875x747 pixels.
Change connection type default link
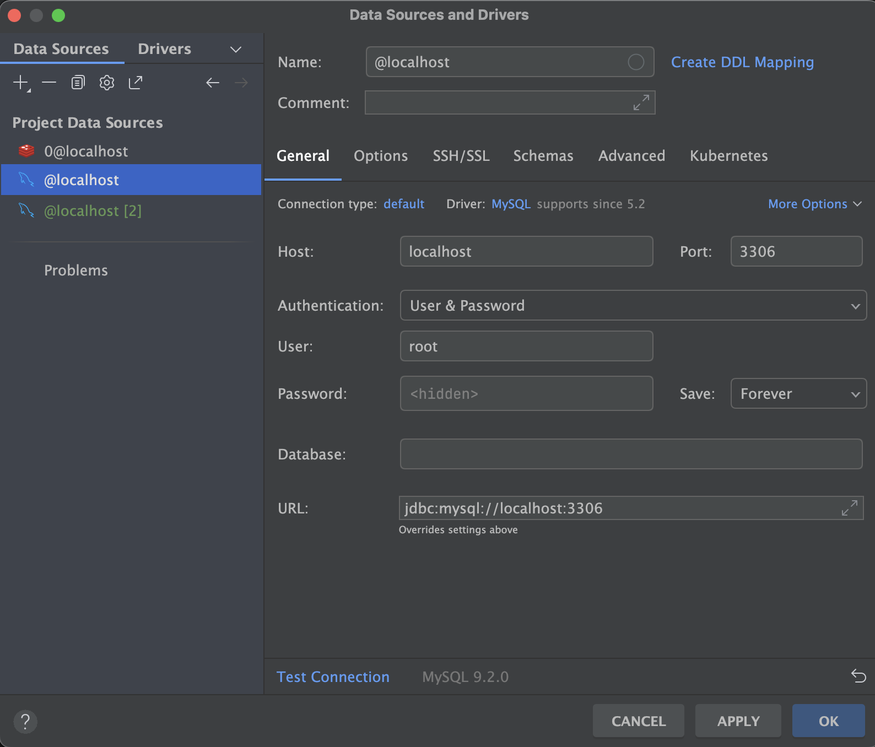tap(404, 204)
